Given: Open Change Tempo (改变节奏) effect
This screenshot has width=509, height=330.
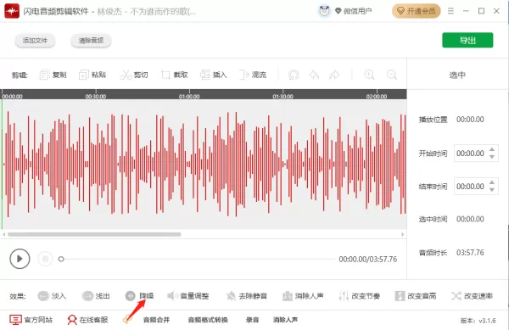Looking at the screenshot, I should tap(360, 296).
